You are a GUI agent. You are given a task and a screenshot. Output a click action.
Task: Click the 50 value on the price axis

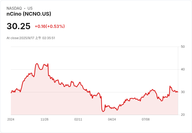click(x=183, y=47)
